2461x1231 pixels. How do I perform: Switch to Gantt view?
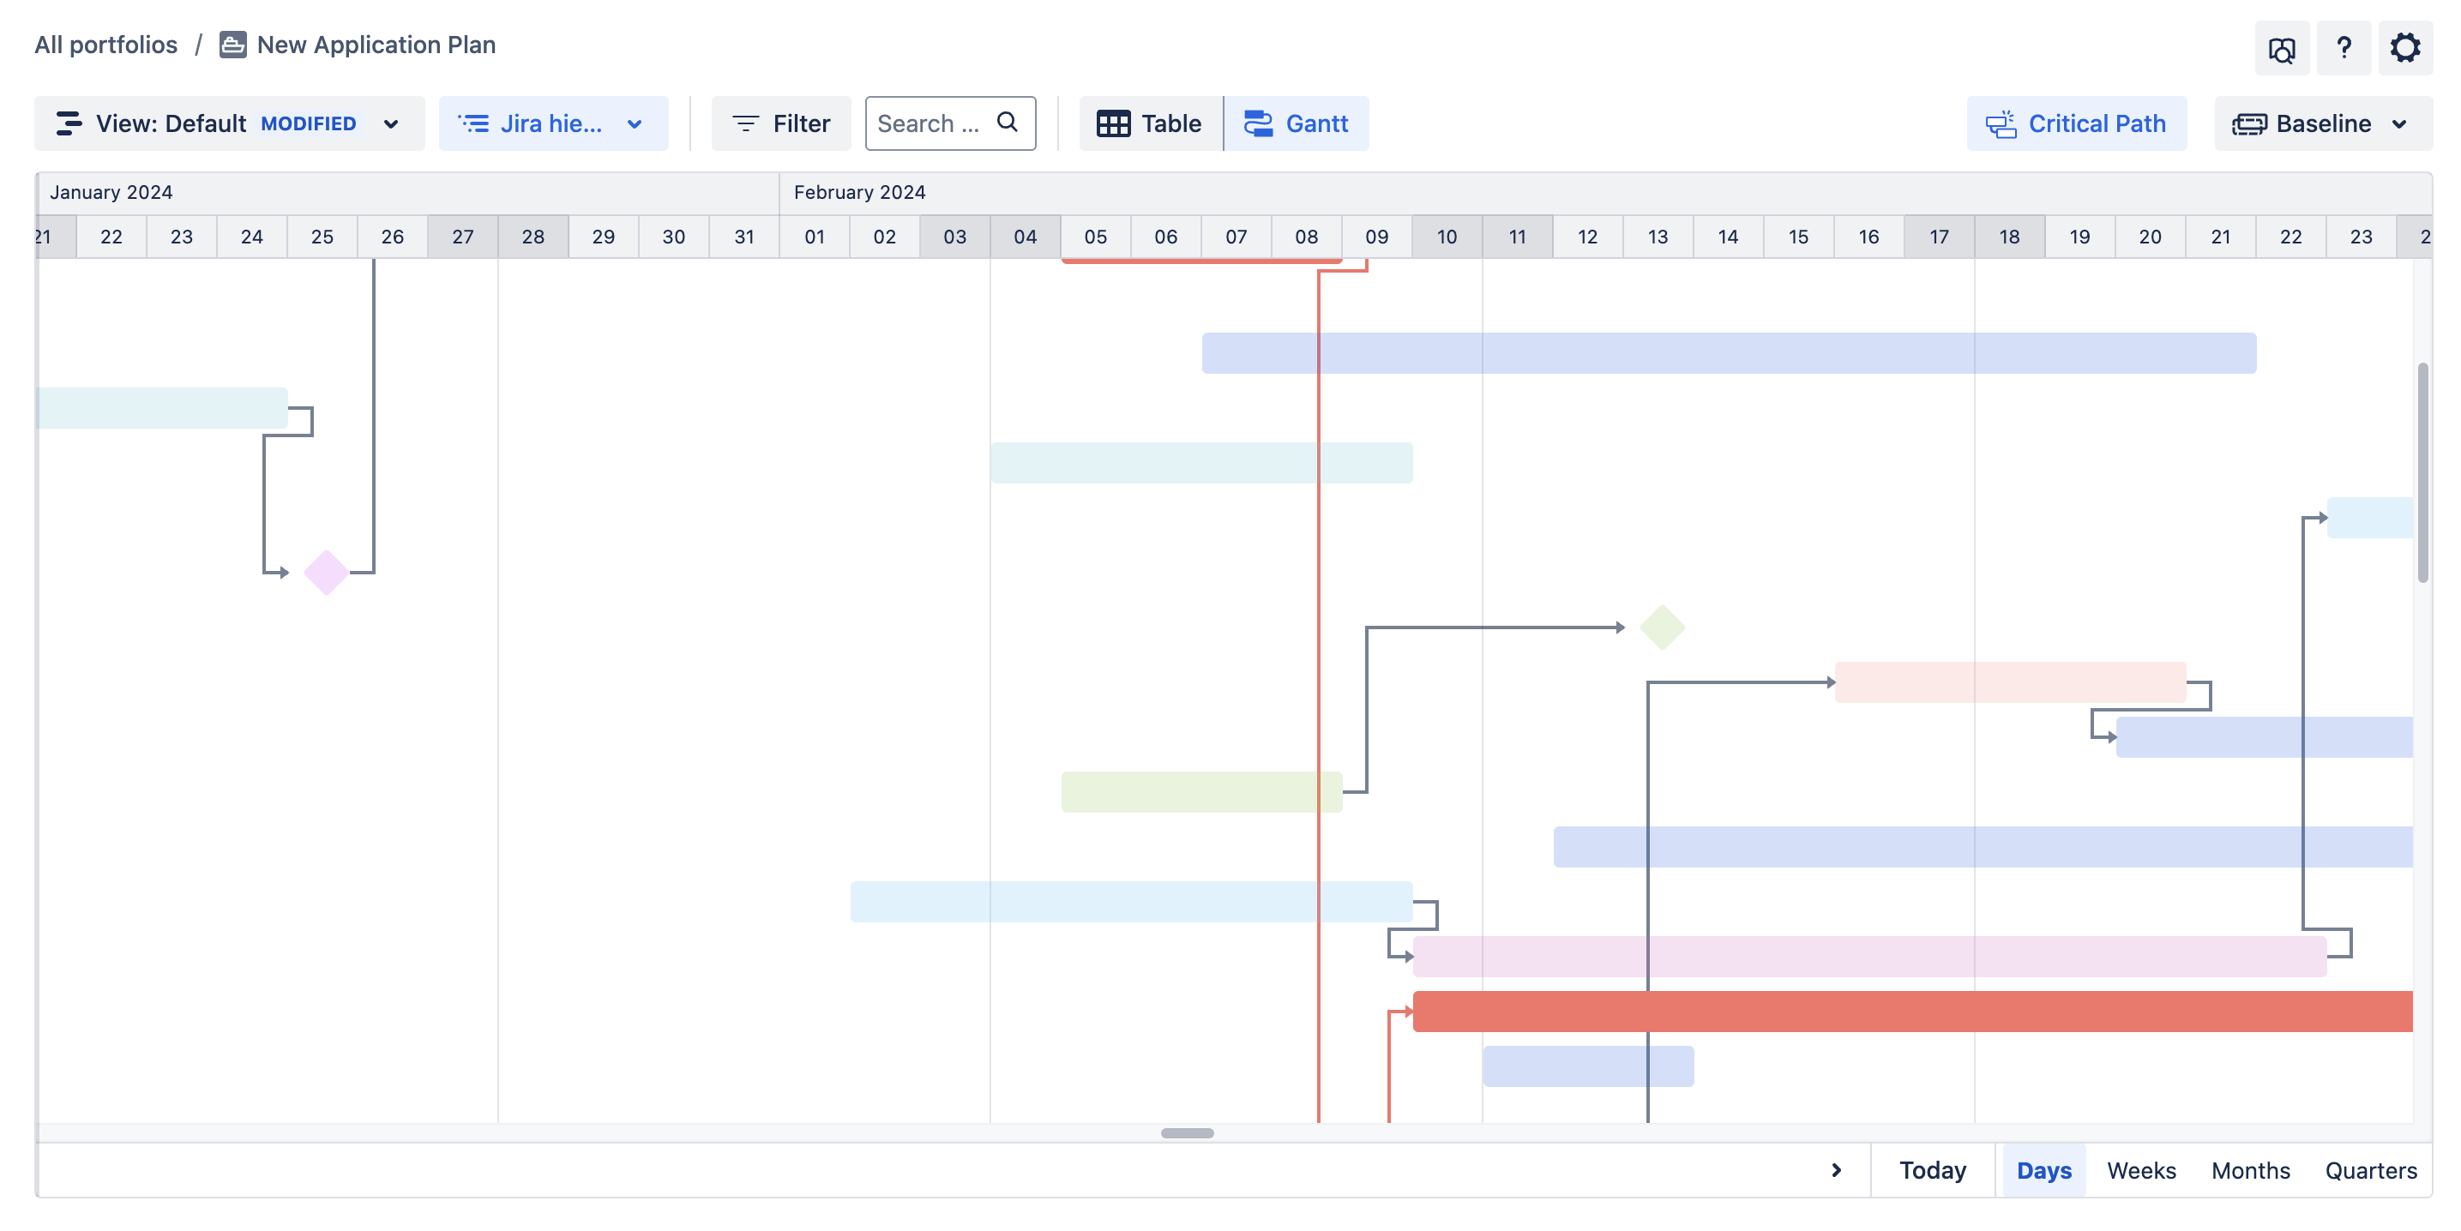point(1296,123)
